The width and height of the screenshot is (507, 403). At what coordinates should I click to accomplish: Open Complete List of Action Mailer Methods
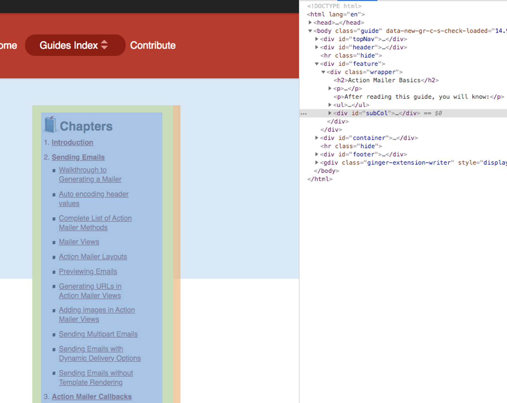[95, 223]
